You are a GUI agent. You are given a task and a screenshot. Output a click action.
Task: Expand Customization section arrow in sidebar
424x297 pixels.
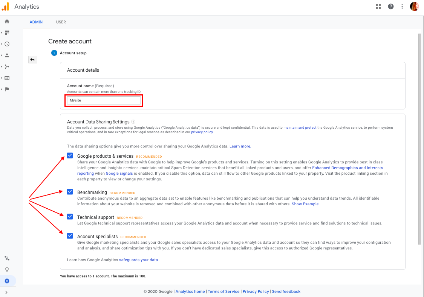coord(2,33)
